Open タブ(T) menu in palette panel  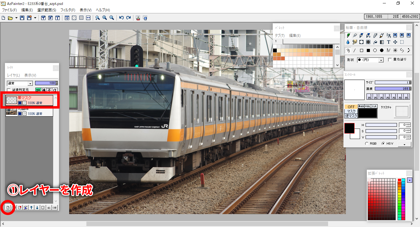(279, 36)
